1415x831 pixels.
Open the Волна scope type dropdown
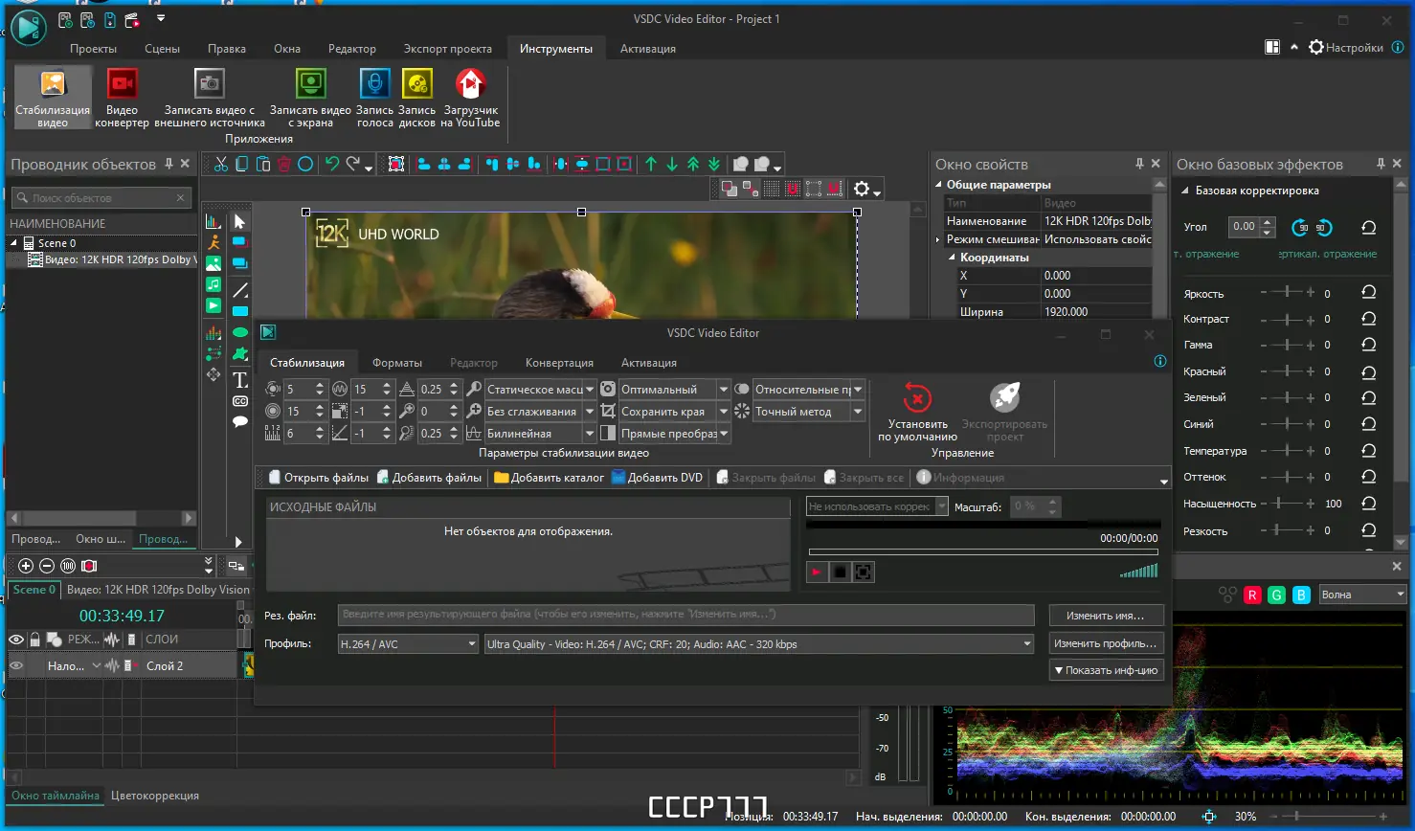click(x=1361, y=595)
